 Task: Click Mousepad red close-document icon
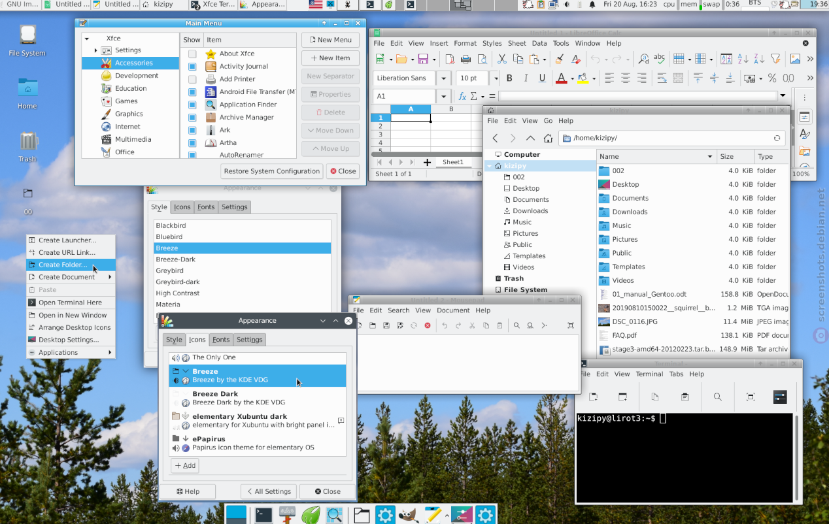428,325
